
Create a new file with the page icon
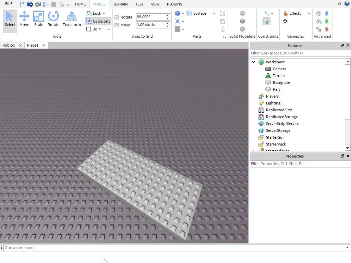tap(22, 4)
